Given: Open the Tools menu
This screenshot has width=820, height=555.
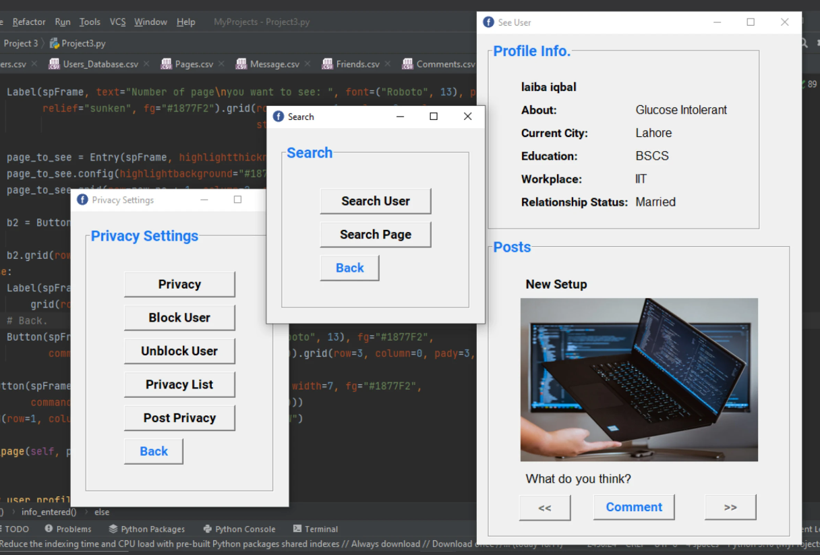Looking at the screenshot, I should coord(90,22).
